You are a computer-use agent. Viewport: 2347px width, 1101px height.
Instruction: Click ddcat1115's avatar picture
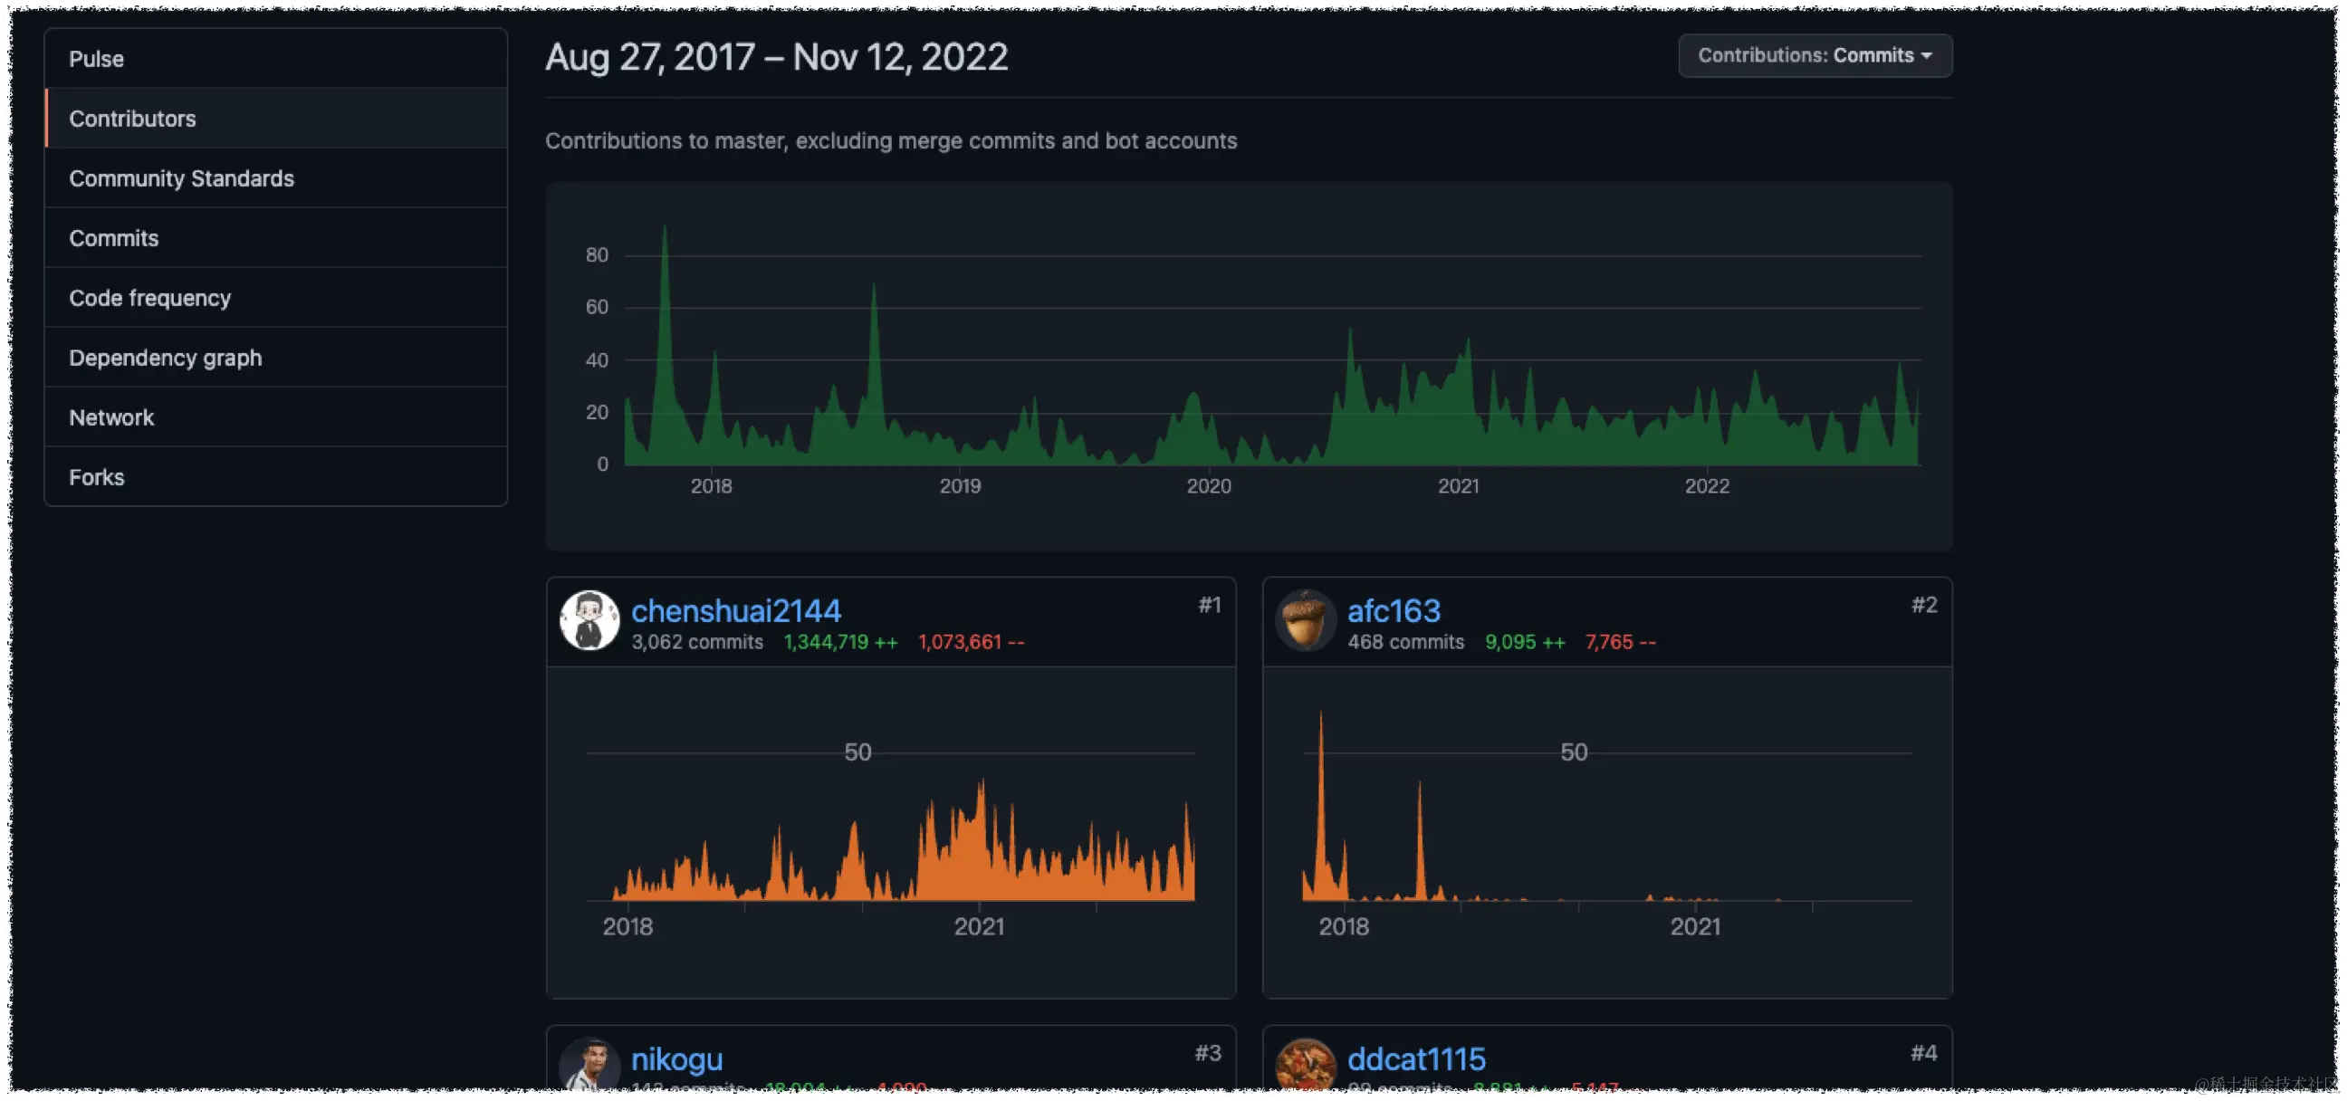pyautogui.click(x=1305, y=1064)
